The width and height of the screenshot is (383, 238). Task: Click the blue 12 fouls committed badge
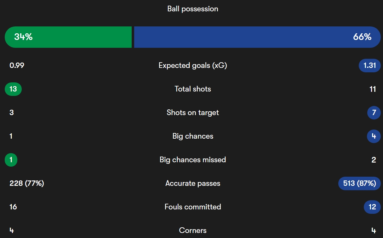click(x=372, y=207)
